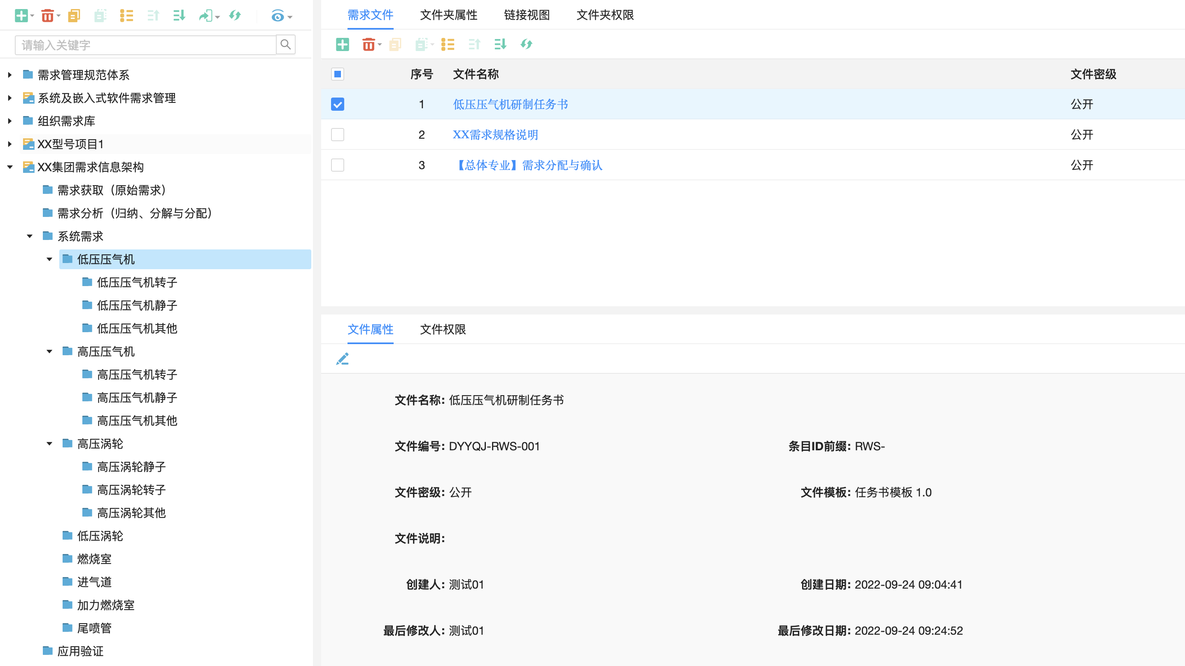This screenshot has width=1185, height=666.
Task: Check the box for XX需求规格说明 row
Action: (x=338, y=135)
